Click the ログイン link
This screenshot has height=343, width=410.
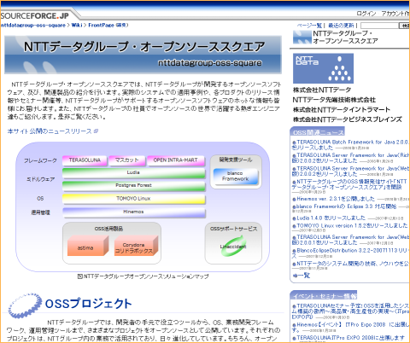(366, 14)
